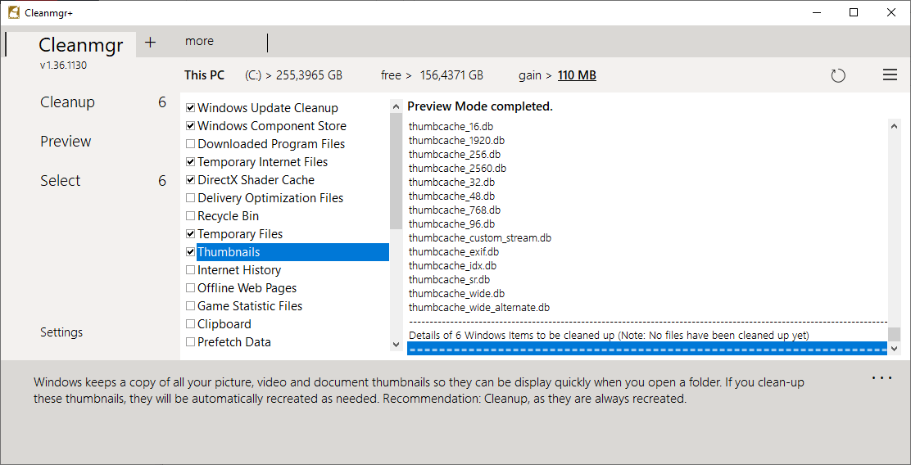Open the hamburger menu icon
This screenshot has width=911, height=465.
[890, 74]
